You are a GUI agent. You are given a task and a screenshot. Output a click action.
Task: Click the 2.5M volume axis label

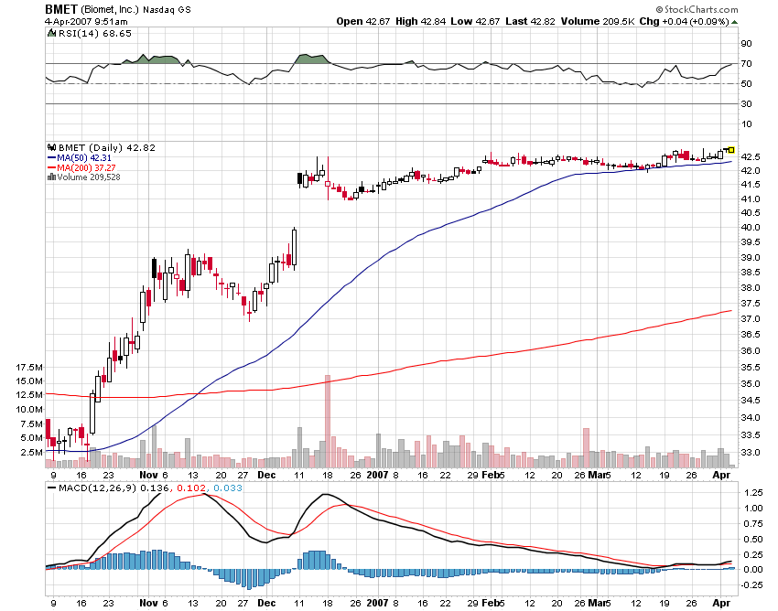[32, 452]
